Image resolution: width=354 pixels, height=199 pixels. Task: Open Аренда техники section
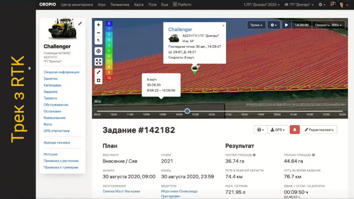(x=57, y=143)
